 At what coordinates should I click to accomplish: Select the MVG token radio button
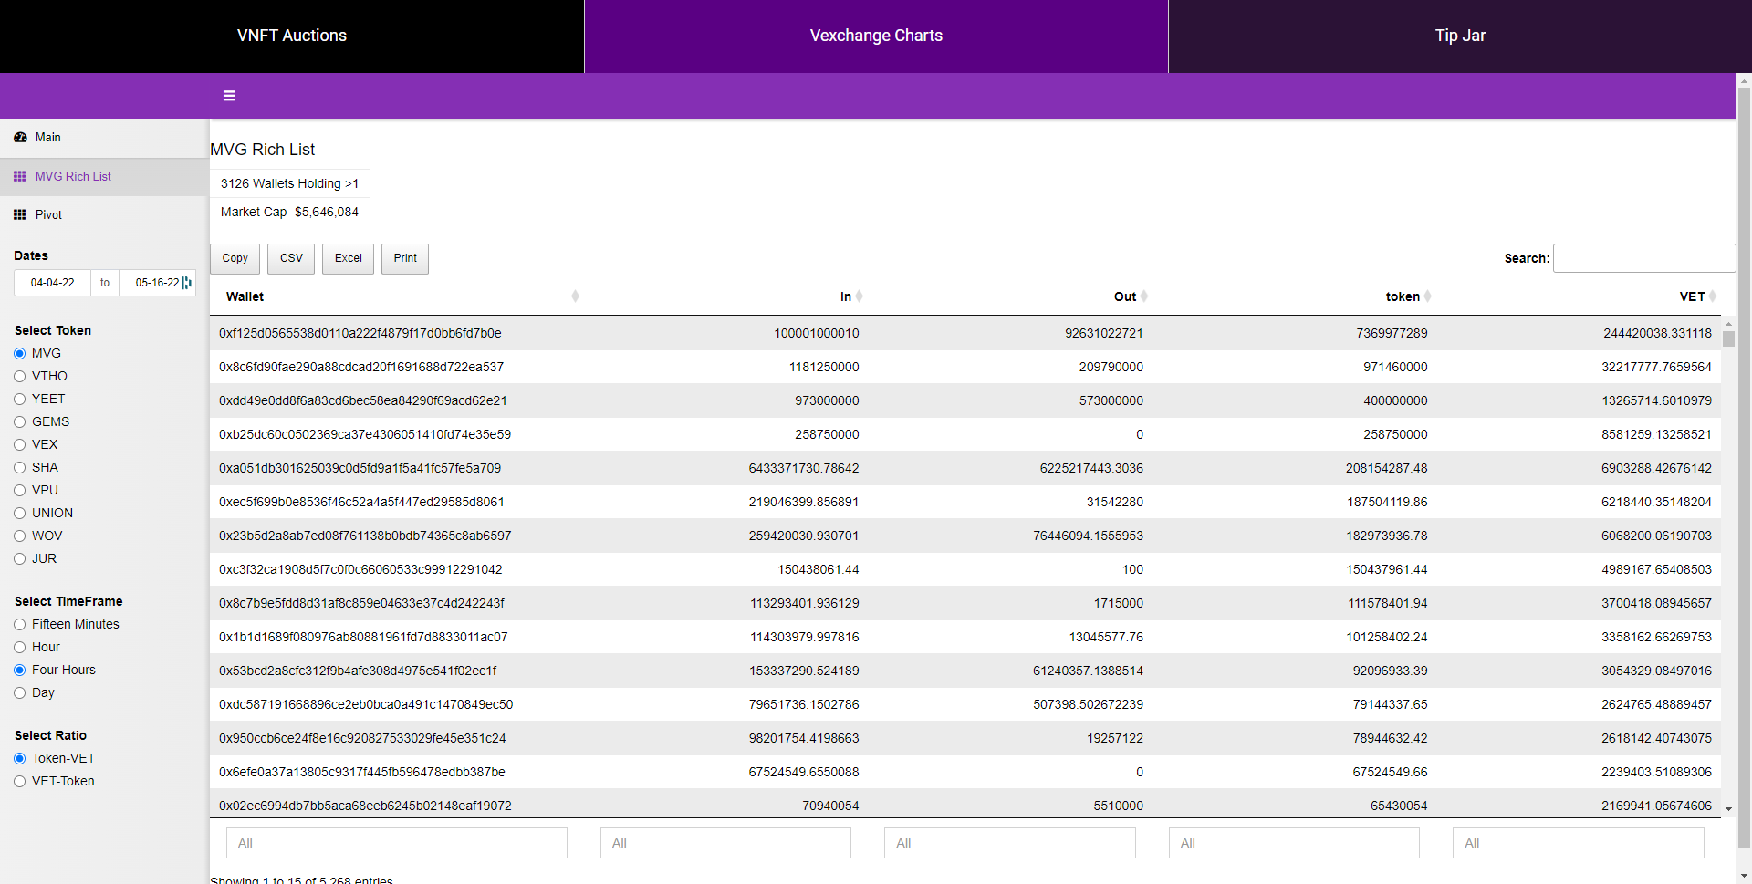[x=19, y=354]
